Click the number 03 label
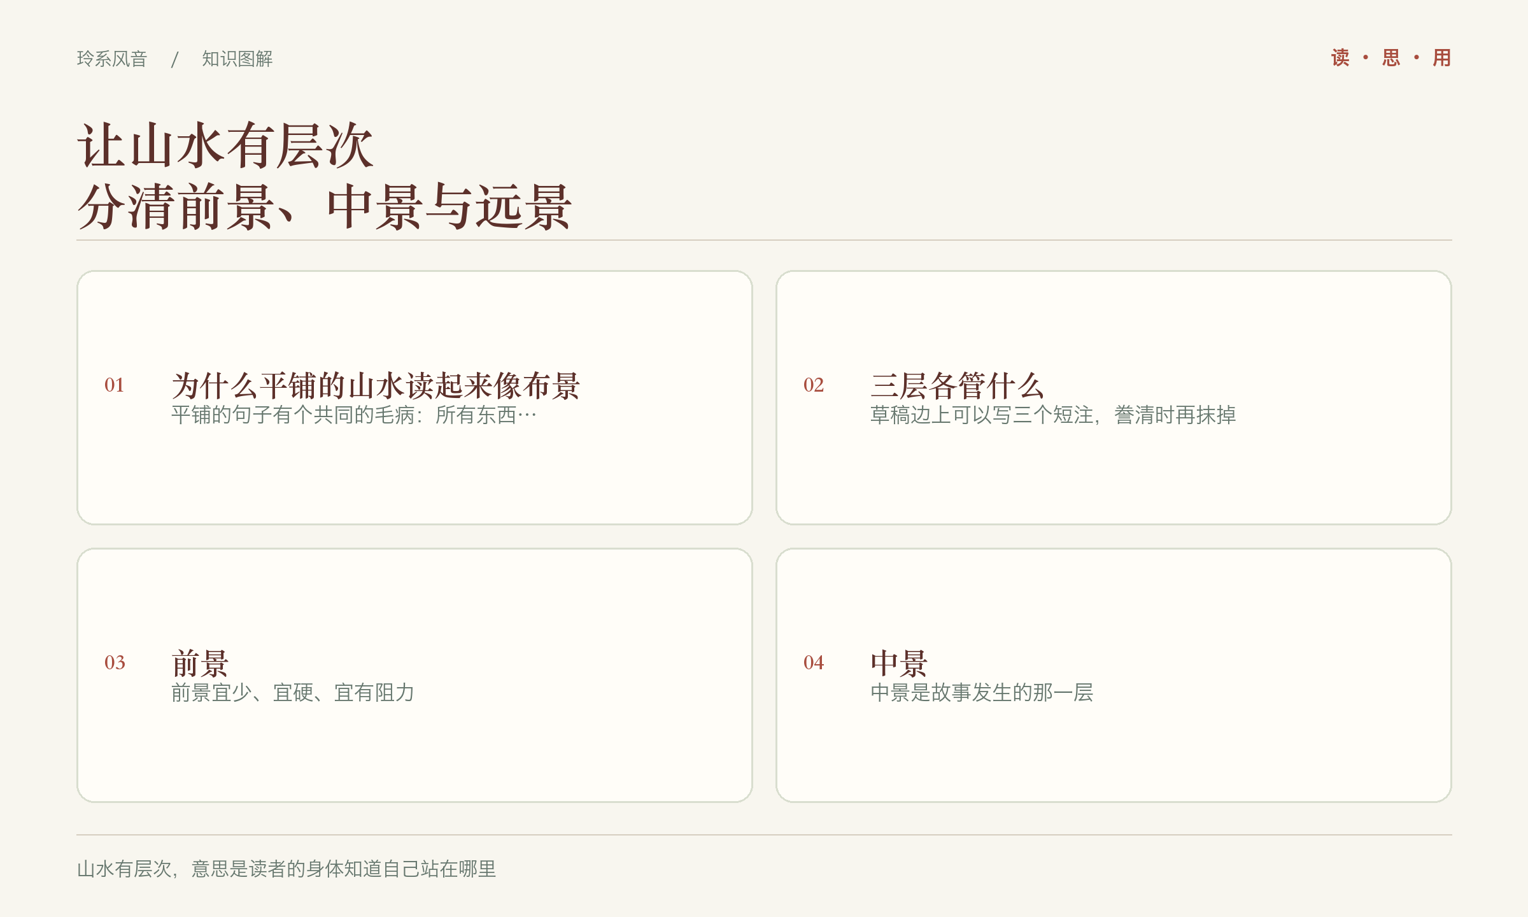 pos(115,662)
